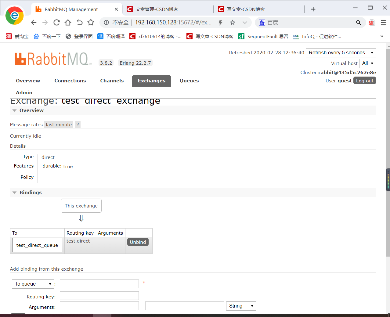Open the xfz610614的博客 bookmark
390x317 pixels.
(156, 36)
